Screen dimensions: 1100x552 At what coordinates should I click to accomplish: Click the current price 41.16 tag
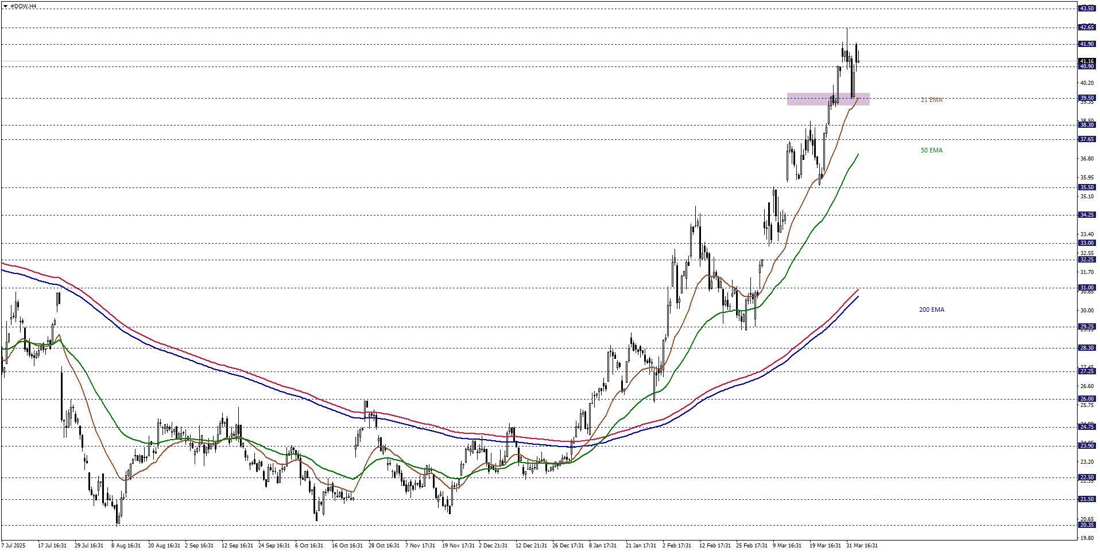point(1087,61)
